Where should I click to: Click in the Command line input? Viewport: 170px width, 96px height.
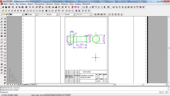[80, 92]
